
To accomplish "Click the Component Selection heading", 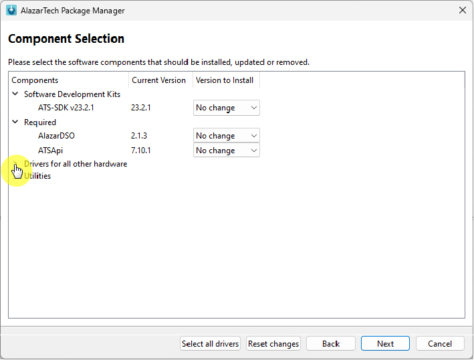I will pyautogui.click(x=66, y=39).
